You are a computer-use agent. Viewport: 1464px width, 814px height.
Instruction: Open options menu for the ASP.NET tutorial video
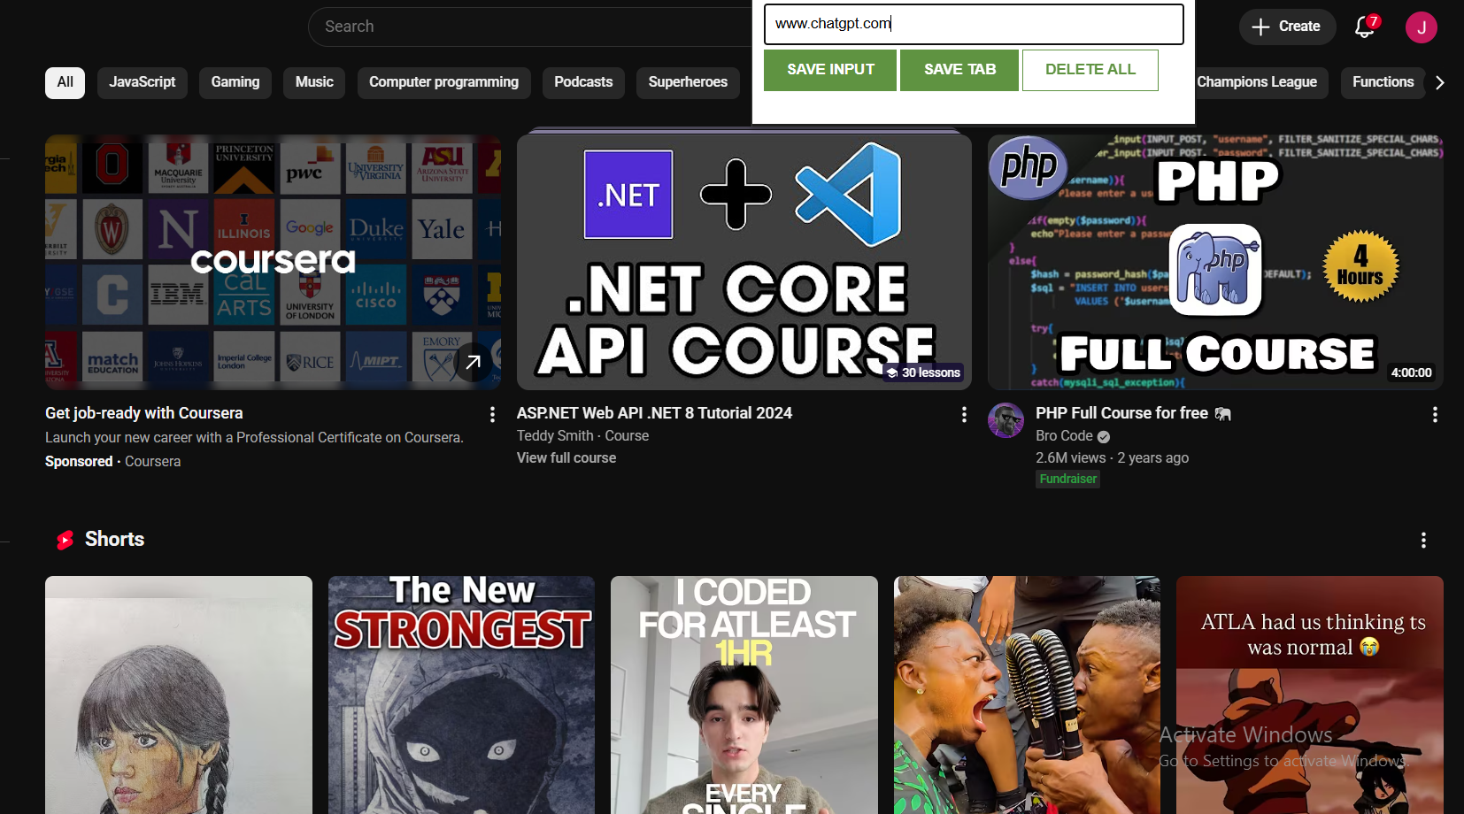click(x=963, y=414)
